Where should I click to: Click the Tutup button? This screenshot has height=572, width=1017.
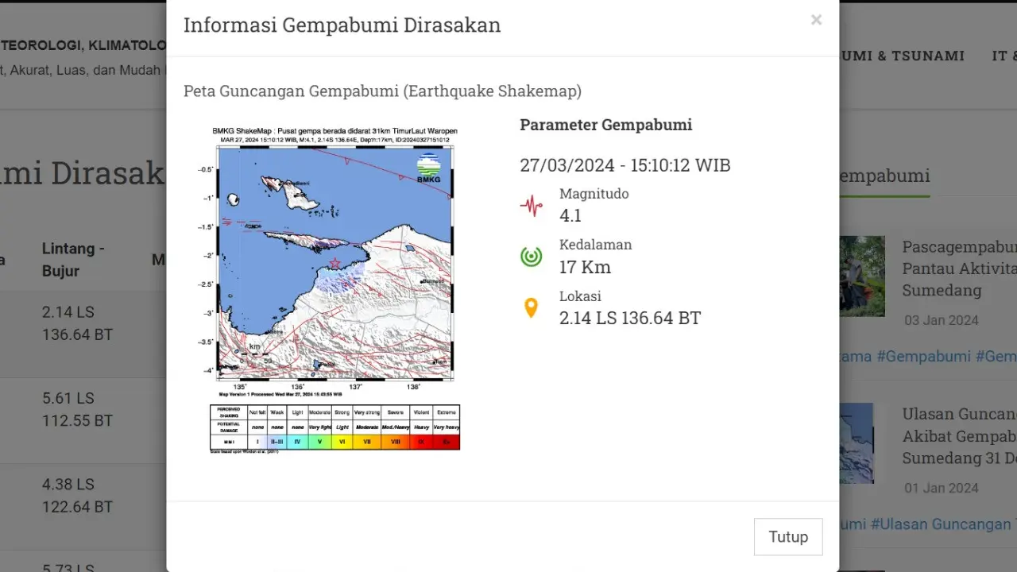click(788, 537)
